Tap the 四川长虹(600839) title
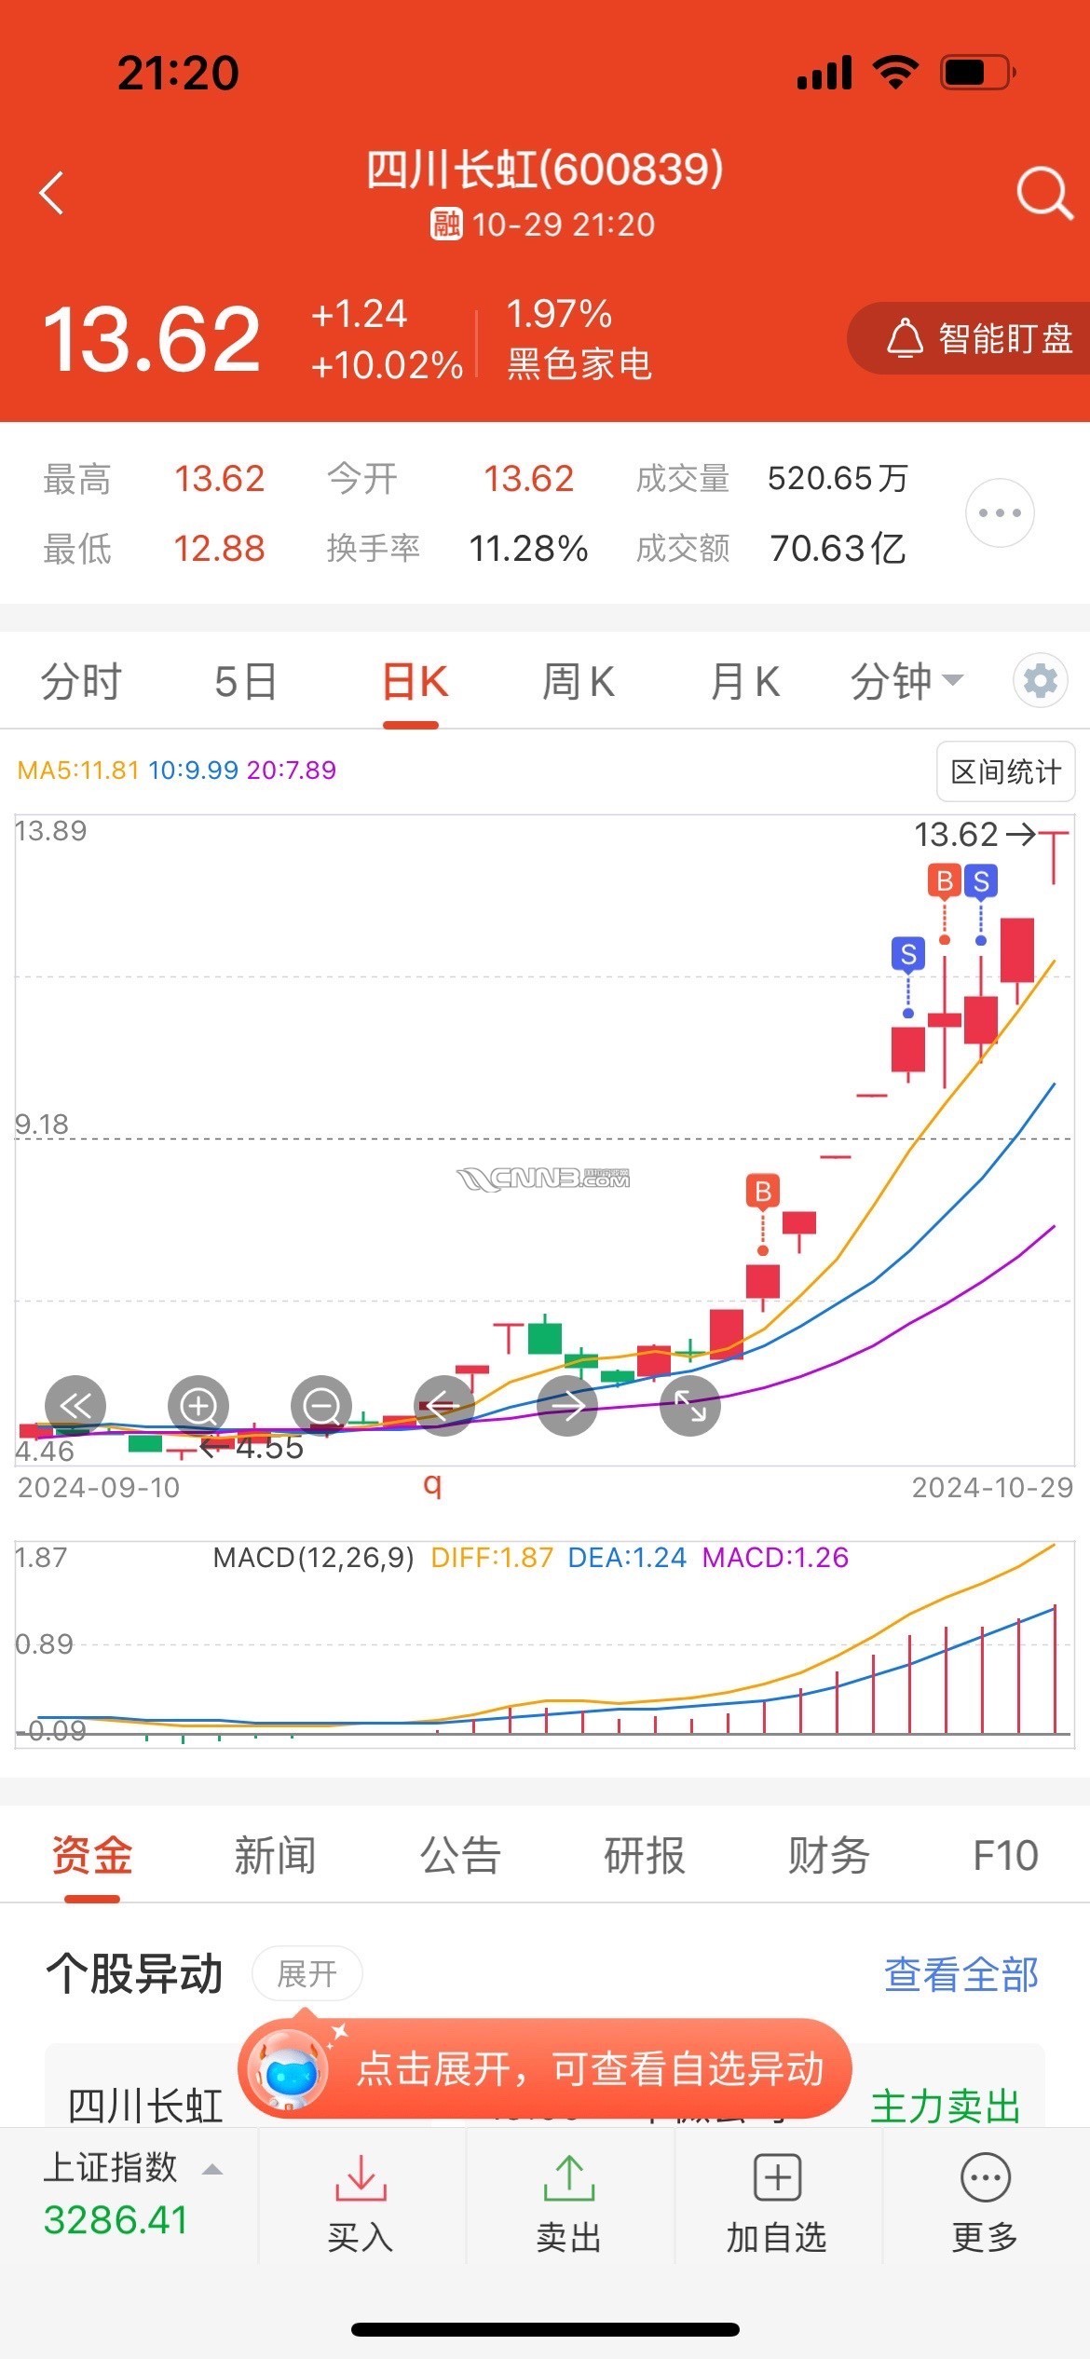Screen dimensions: 1090x2359 pyautogui.click(x=544, y=170)
